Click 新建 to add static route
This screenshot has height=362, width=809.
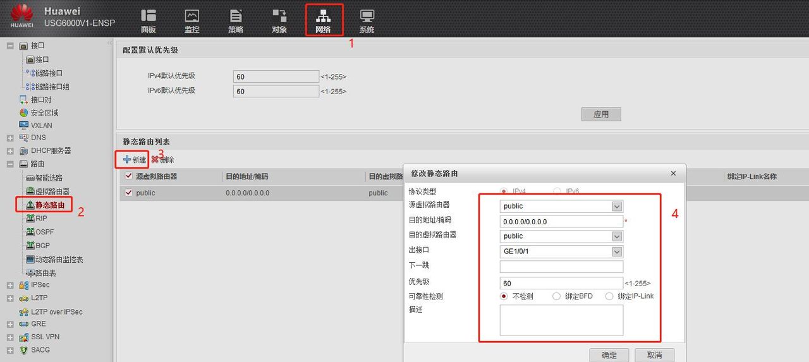click(x=134, y=160)
